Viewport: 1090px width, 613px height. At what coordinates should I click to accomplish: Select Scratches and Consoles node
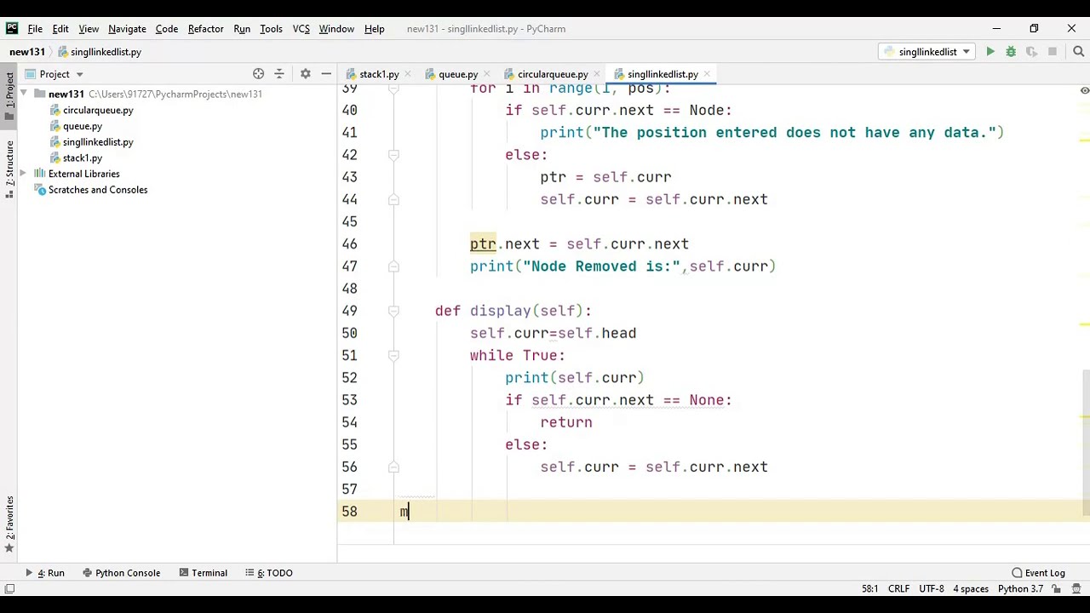tap(98, 190)
